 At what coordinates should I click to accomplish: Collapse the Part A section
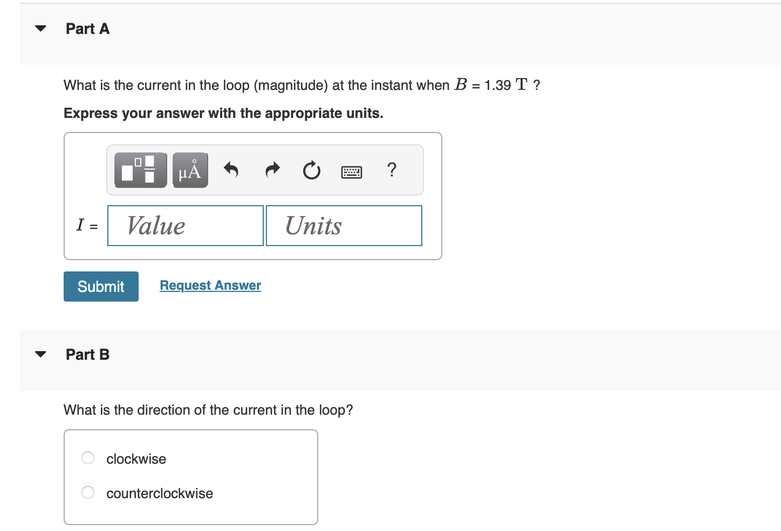coord(40,29)
